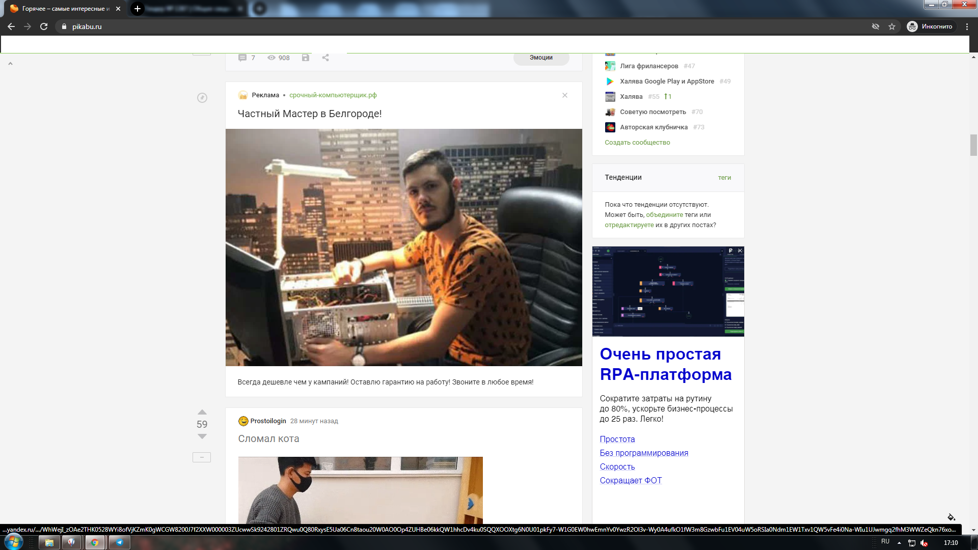
Task: Click the Сломал кота post image
Action: click(361, 490)
